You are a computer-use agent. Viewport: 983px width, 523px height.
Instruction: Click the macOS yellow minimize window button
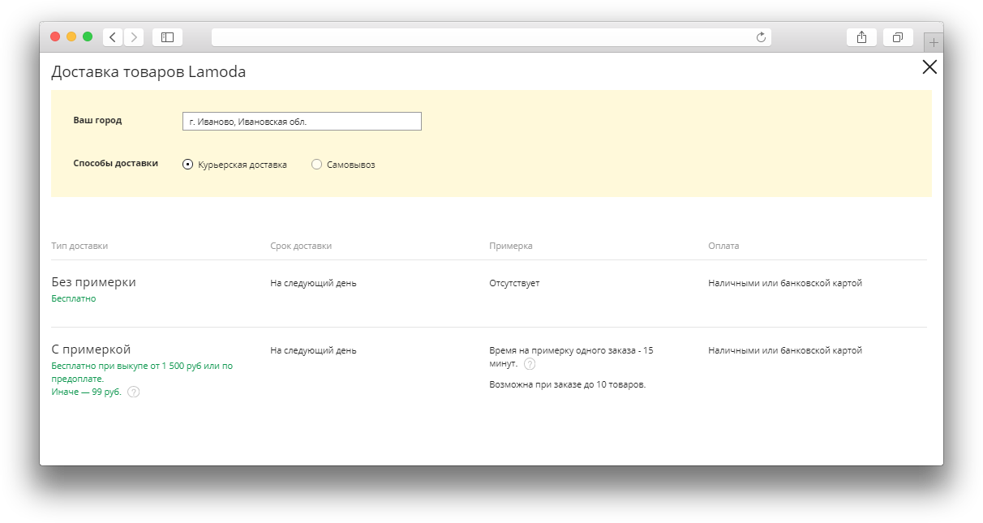click(x=71, y=36)
